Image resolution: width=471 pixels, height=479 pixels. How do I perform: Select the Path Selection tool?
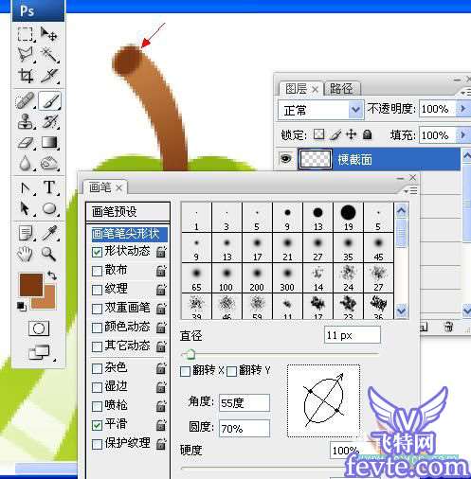tap(26, 208)
